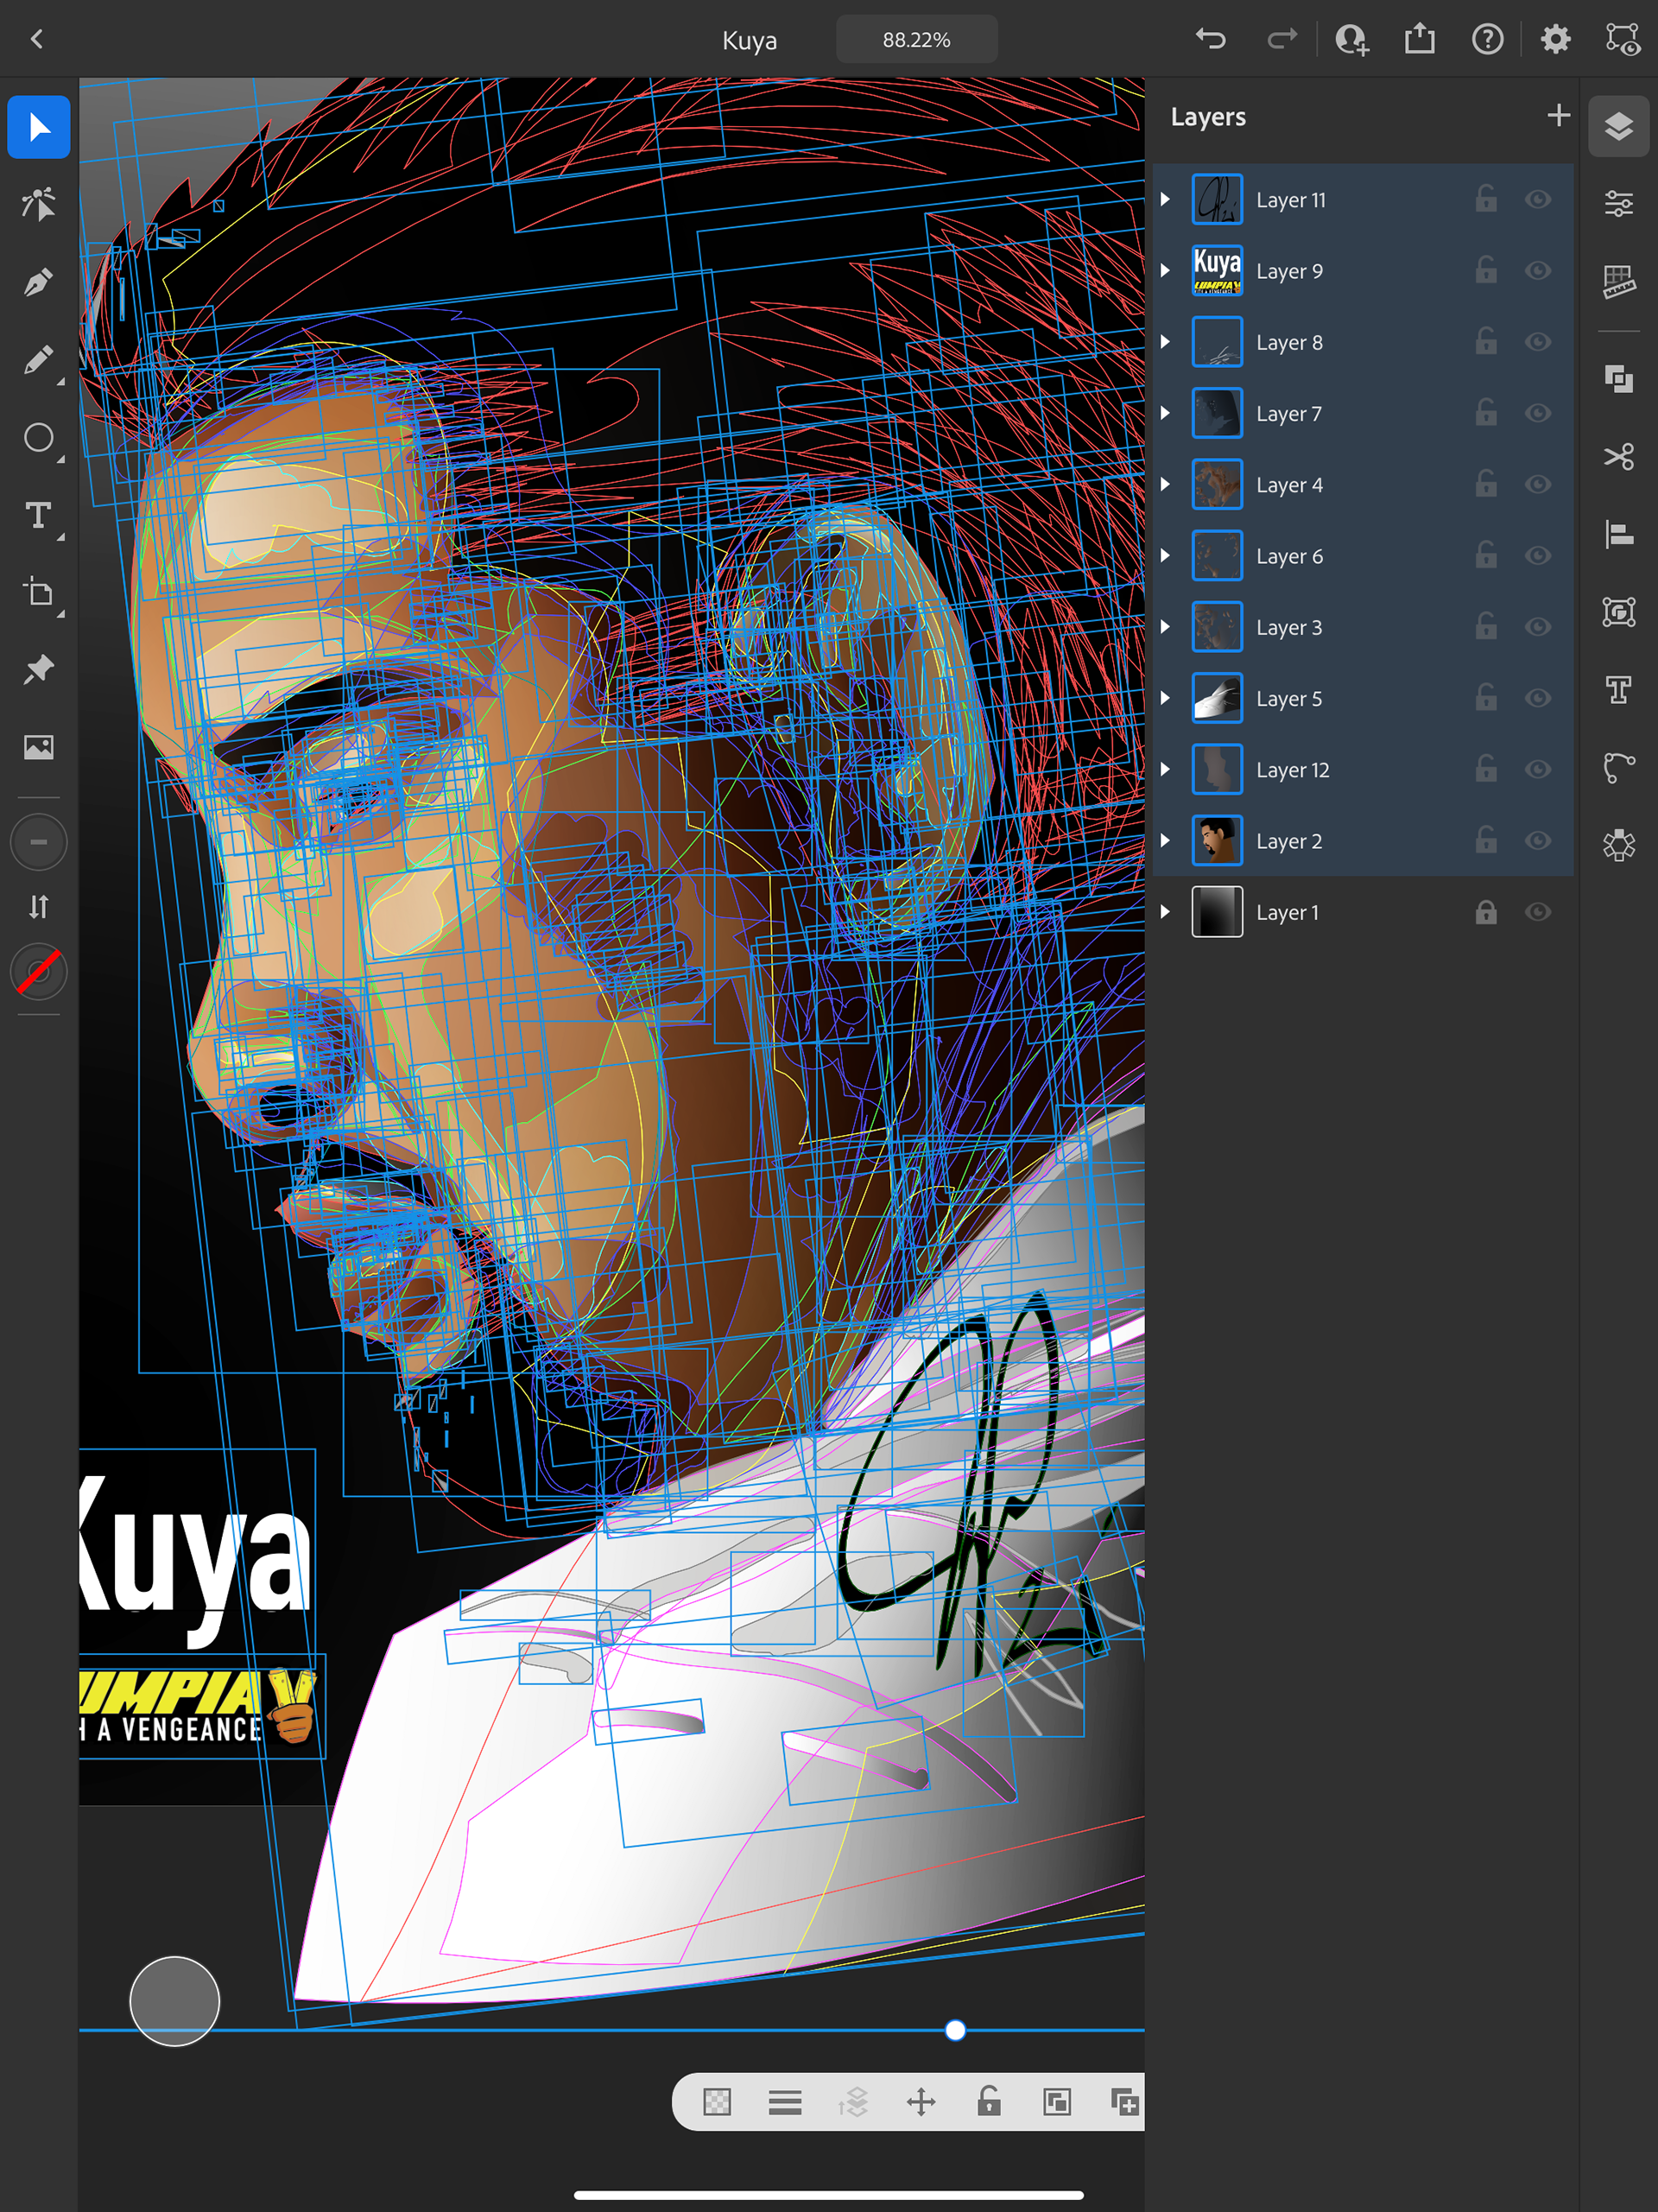
Task: Hide Layer 11
Action: (x=1538, y=199)
